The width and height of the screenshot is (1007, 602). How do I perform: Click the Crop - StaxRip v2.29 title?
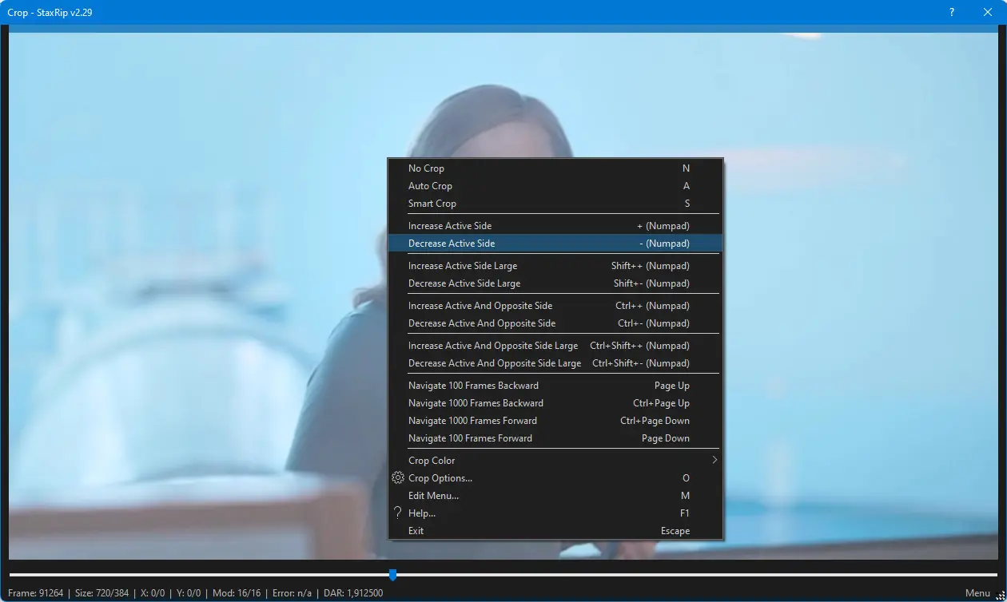click(50, 13)
